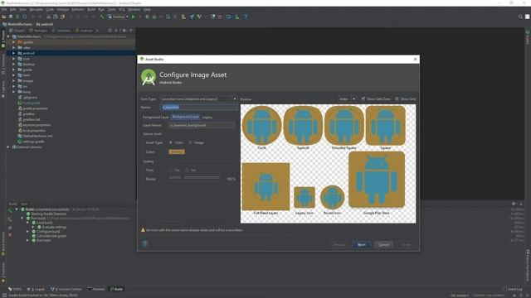Click the background Color swatch
531x298 pixels.
point(177,151)
